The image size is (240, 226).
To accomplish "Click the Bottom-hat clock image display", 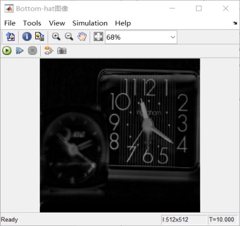I will pyautogui.click(x=120, y=135).
